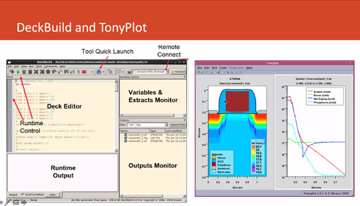Click the red stop-marker icon in DeckBuild toolbar

pyautogui.click(x=84, y=72)
